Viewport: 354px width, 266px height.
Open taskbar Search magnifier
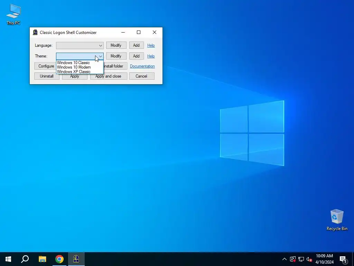coord(25,259)
